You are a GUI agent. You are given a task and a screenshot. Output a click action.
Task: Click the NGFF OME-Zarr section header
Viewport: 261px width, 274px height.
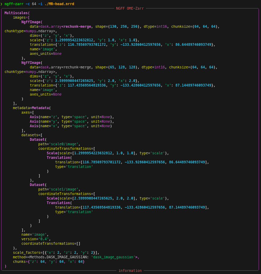tap(130, 8)
